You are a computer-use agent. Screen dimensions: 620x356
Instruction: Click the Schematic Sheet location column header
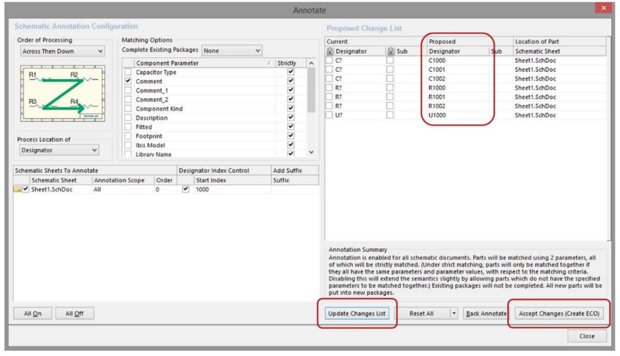coord(559,51)
